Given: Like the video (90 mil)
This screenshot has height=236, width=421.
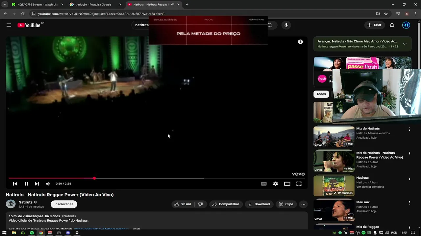Looking at the screenshot, I should (x=183, y=204).
